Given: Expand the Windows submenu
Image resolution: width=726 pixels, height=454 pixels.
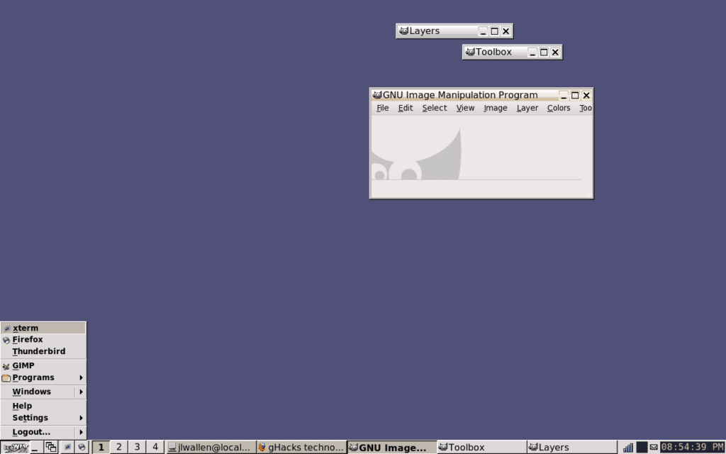Looking at the screenshot, I should pyautogui.click(x=31, y=391).
